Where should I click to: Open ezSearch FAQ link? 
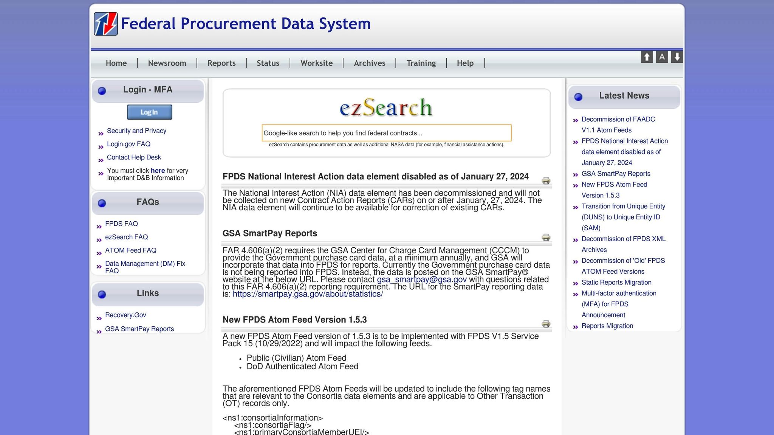pos(126,237)
